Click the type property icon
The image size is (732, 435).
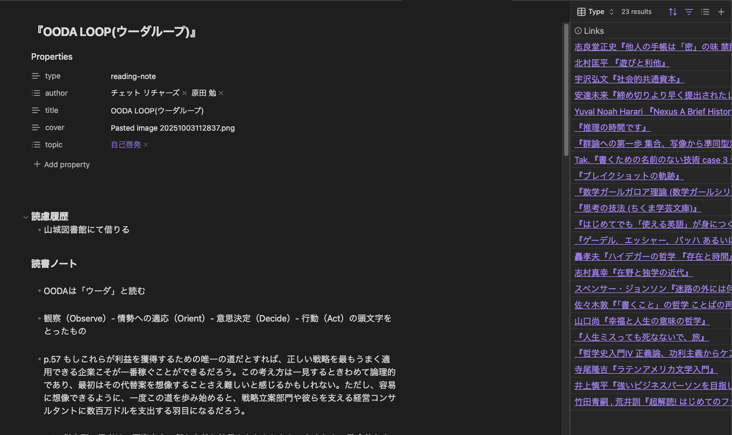(36, 76)
